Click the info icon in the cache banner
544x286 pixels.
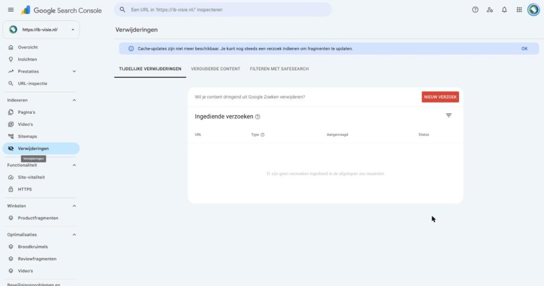(131, 48)
